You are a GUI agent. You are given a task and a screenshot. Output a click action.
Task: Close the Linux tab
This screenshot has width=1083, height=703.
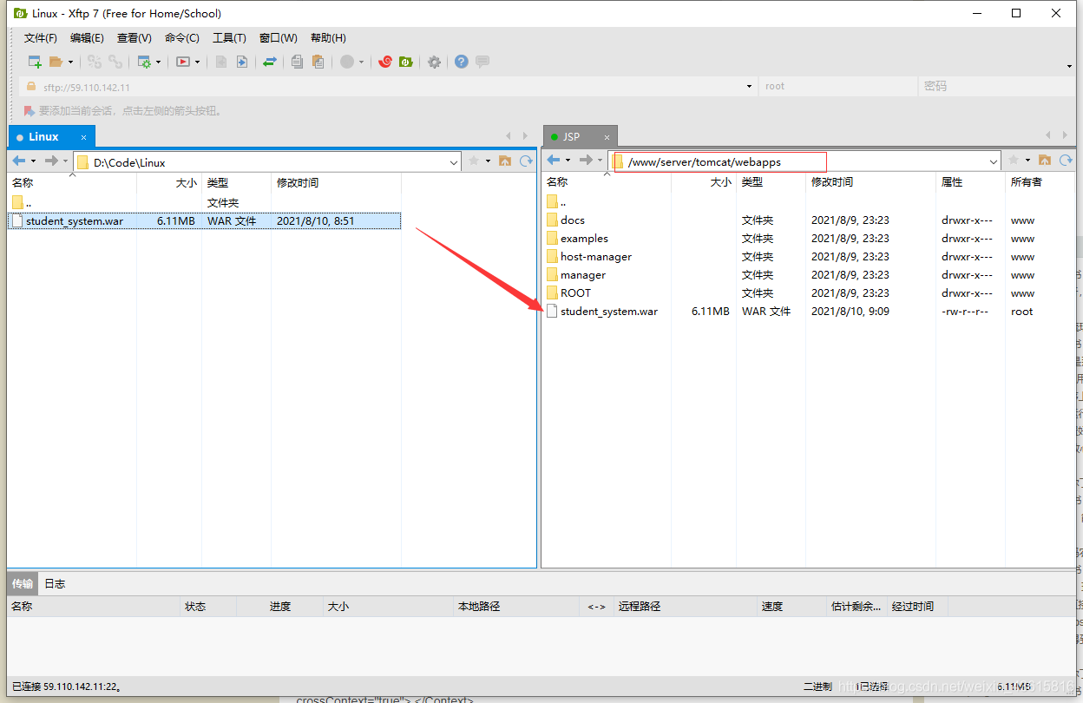(84, 137)
